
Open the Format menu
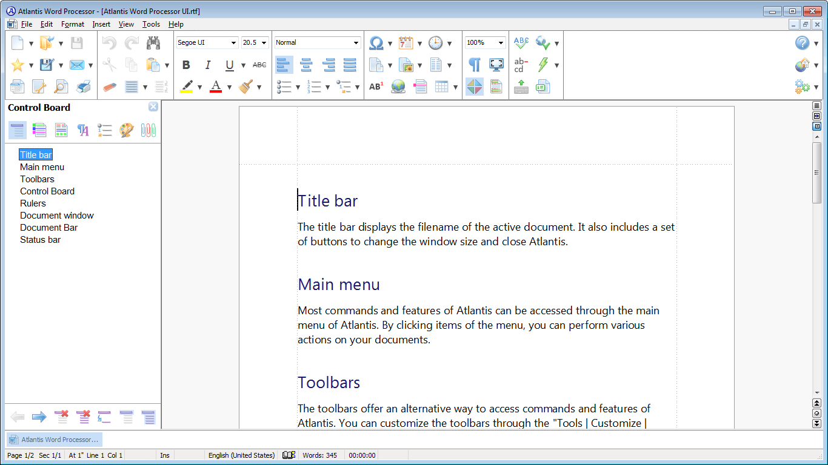pyautogui.click(x=73, y=24)
